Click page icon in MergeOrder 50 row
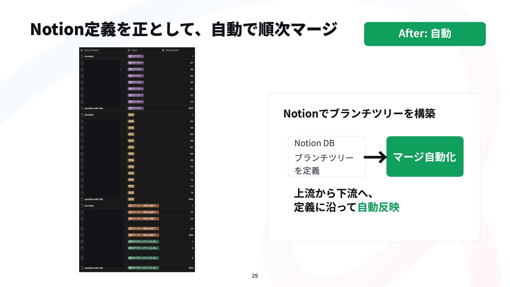 point(82,82)
